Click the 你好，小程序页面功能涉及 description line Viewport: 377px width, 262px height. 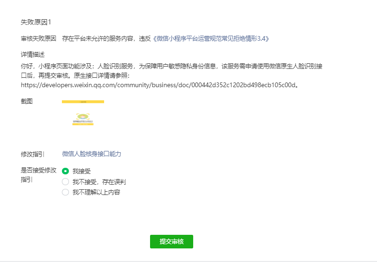coord(172,66)
